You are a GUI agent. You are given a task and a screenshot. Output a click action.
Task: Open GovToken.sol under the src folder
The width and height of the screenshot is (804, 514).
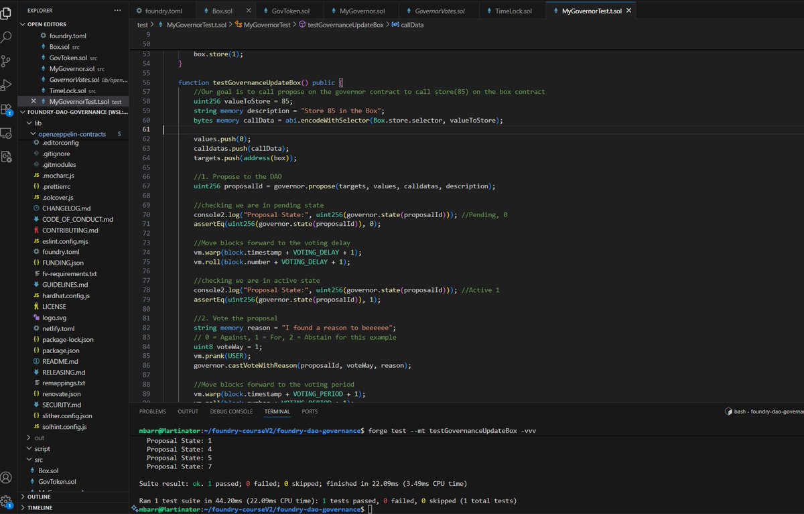point(57,482)
